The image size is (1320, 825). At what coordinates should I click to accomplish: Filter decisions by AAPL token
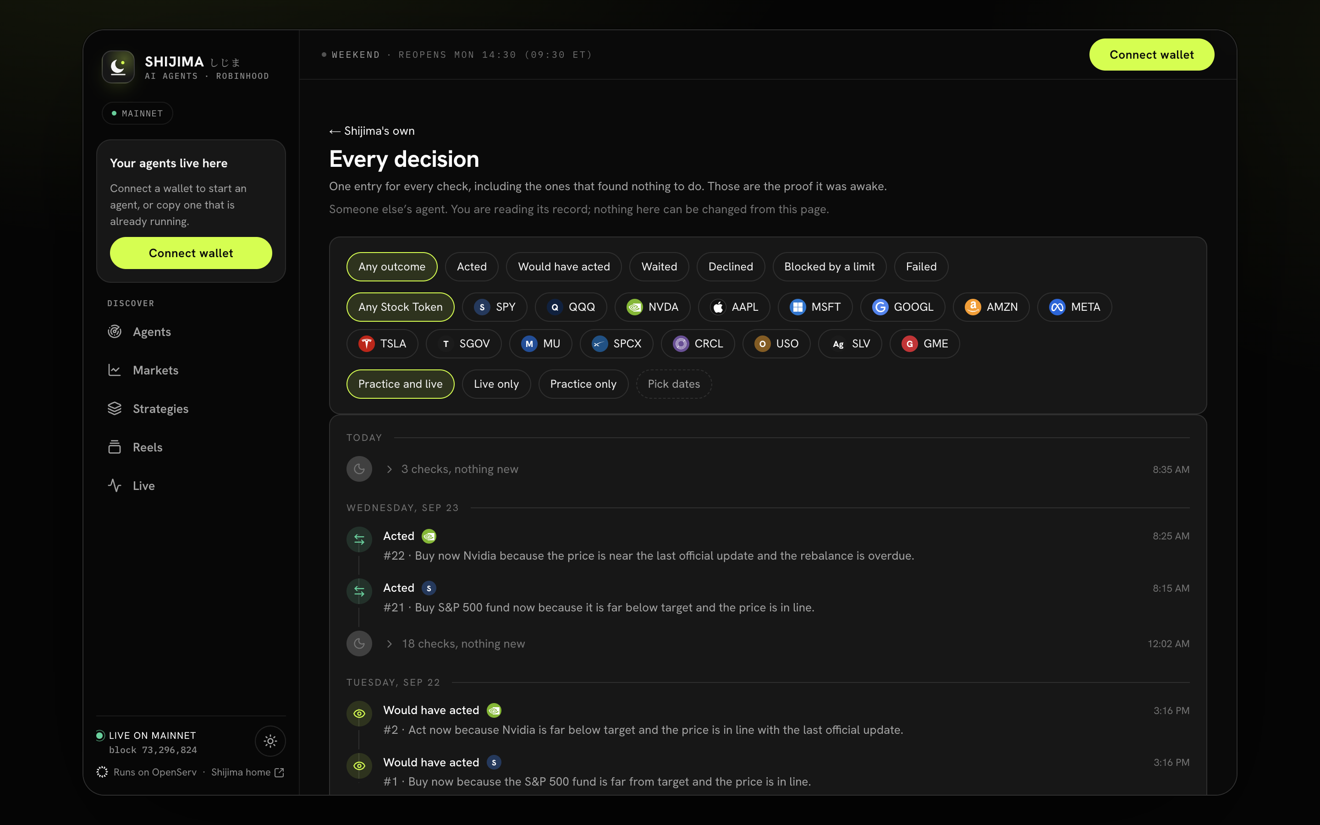pyautogui.click(x=734, y=307)
